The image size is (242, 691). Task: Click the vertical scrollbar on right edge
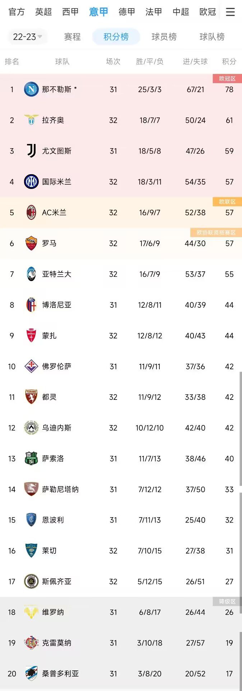[x=241, y=529]
